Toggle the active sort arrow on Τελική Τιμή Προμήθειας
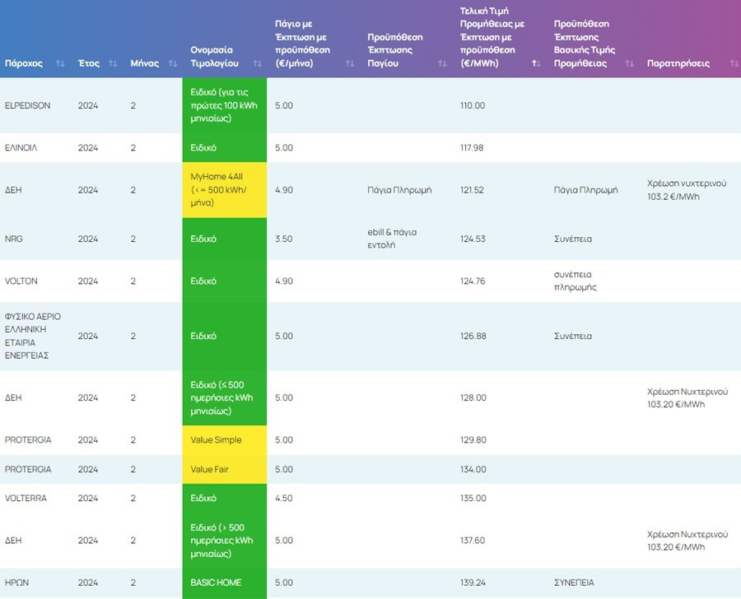 [536, 63]
